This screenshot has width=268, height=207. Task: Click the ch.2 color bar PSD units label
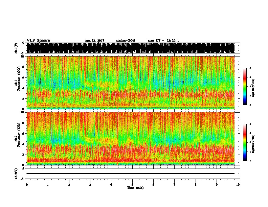pos(253,144)
